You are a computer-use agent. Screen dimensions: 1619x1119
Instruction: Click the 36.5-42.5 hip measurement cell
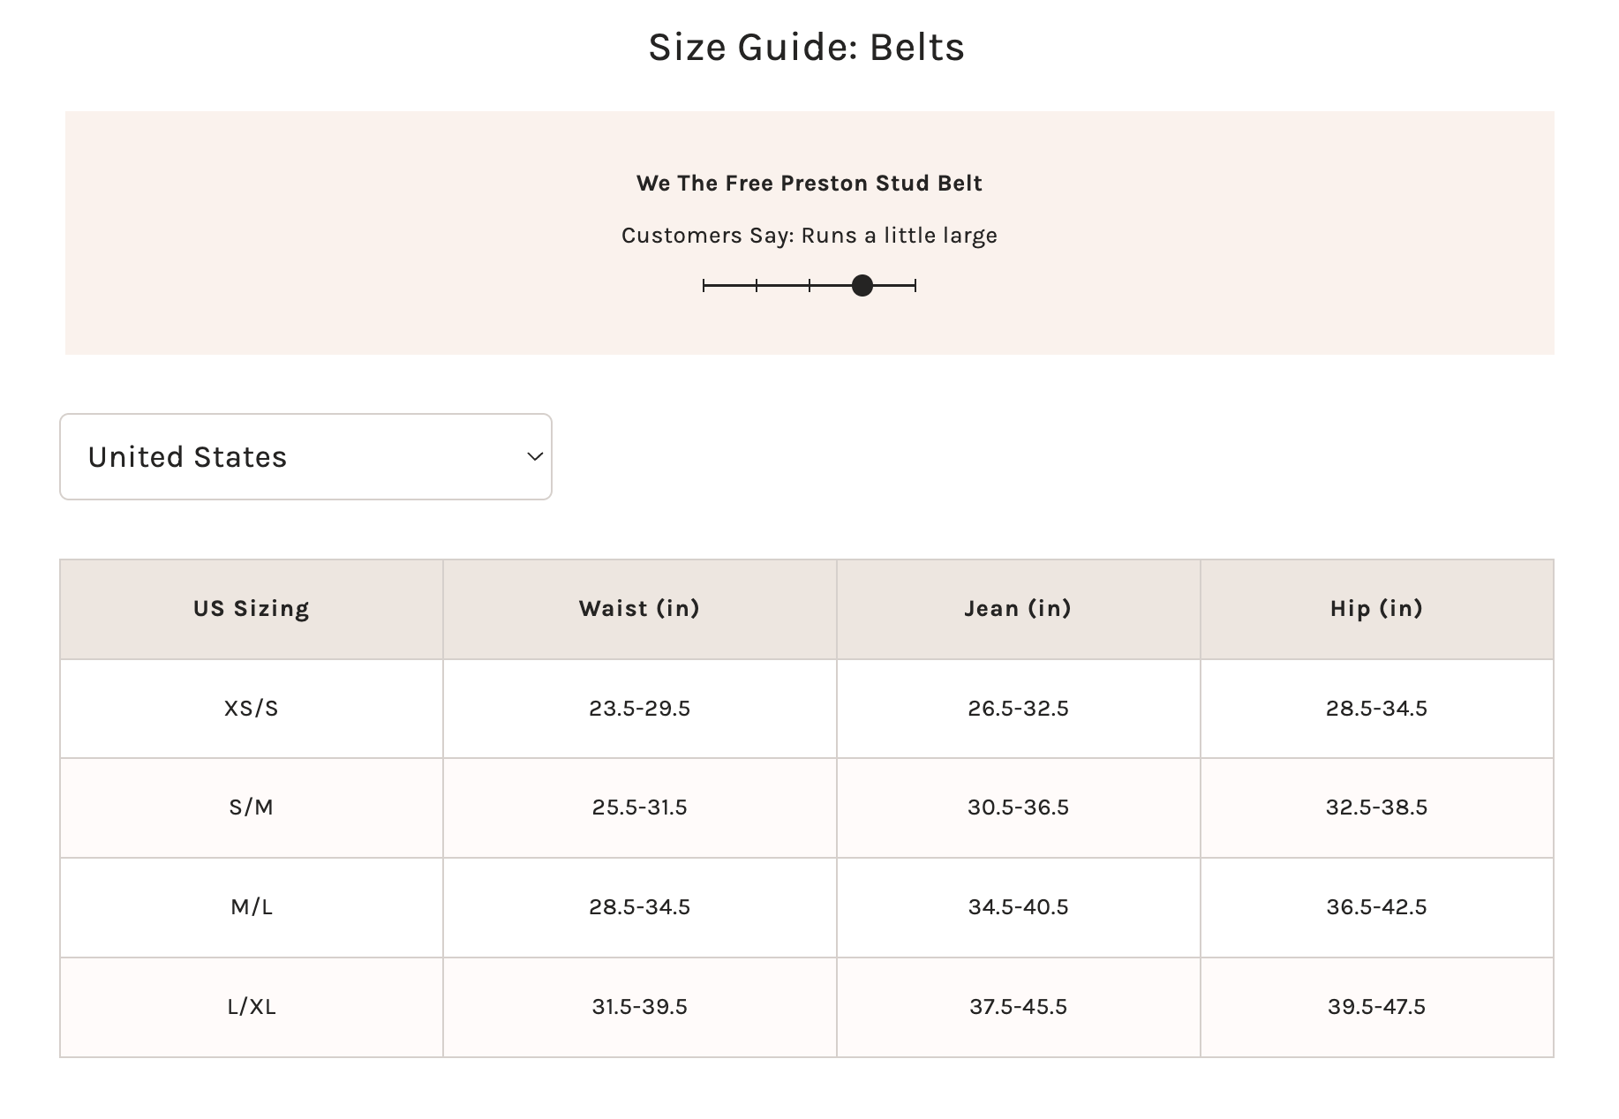click(x=1376, y=907)
